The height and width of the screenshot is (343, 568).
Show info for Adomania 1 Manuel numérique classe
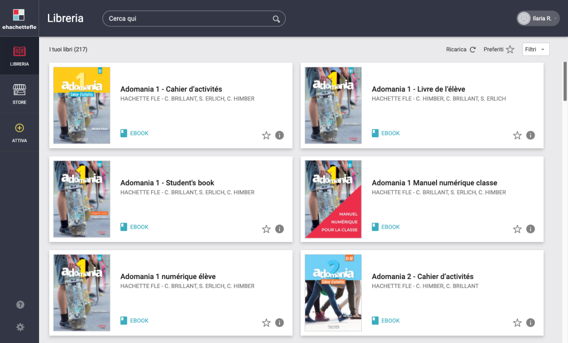tap(531, 229)
